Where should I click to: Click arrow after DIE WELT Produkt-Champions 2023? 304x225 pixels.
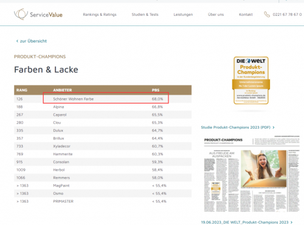291,222
